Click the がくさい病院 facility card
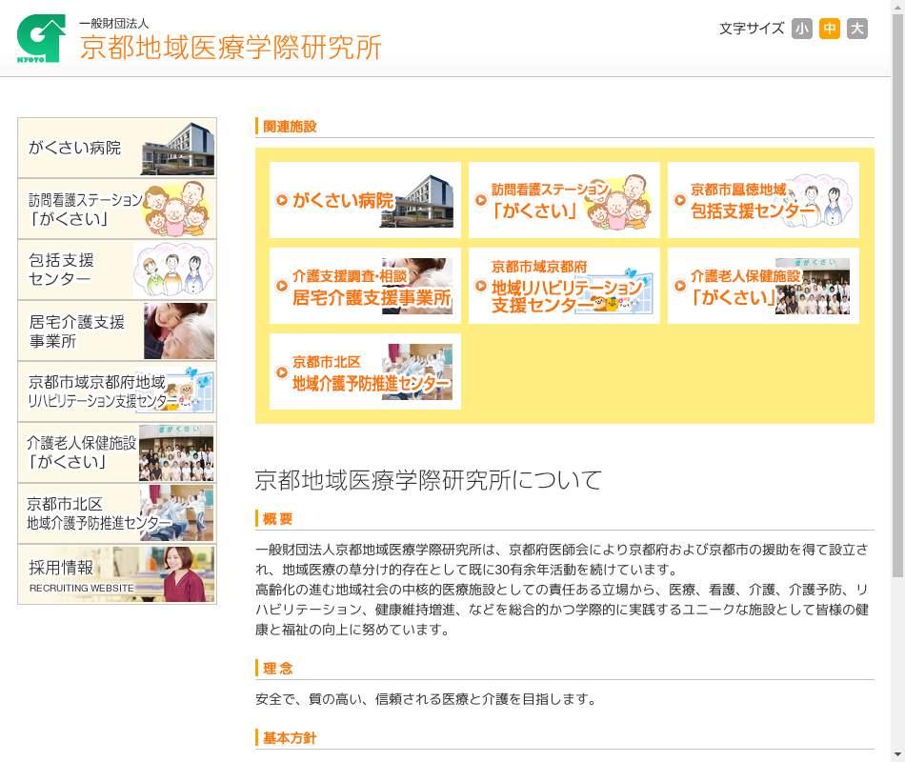The height and width of the screenshot is (762, 905). tap(365, 200)
